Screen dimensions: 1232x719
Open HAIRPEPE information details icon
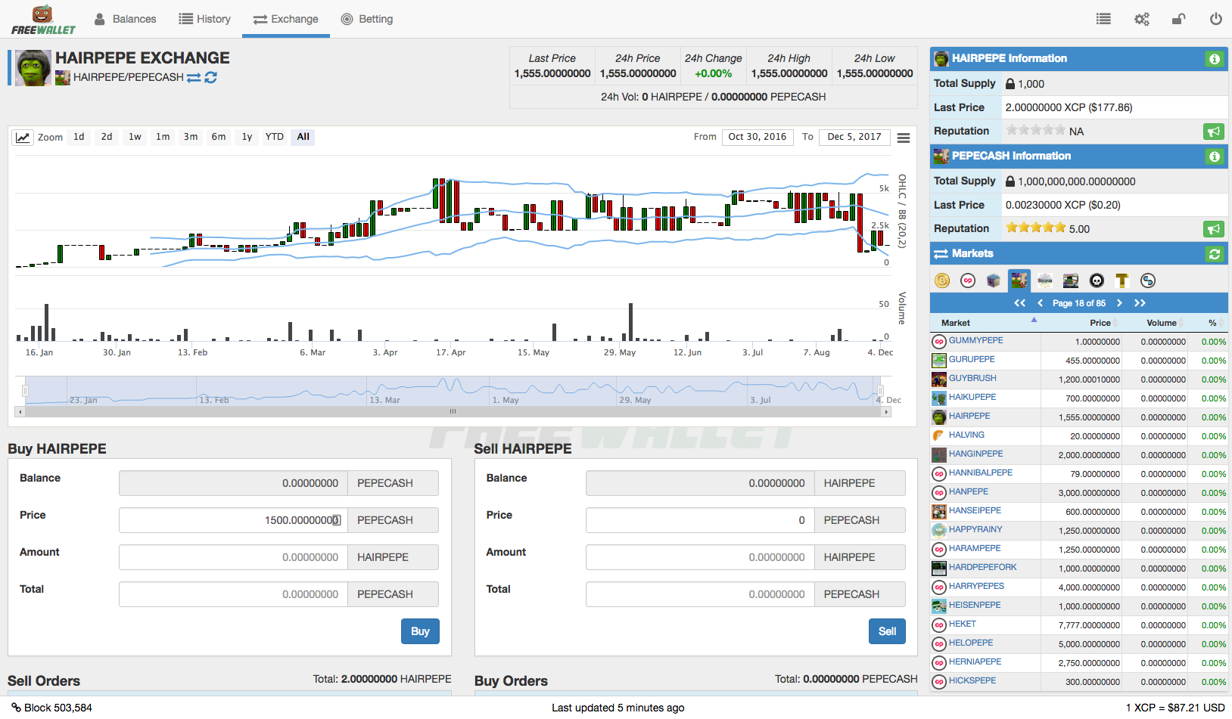pyautogui.click(x=1214, y=59)
